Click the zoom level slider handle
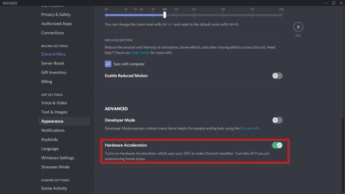The image size is (345, 194). (165, 15)
